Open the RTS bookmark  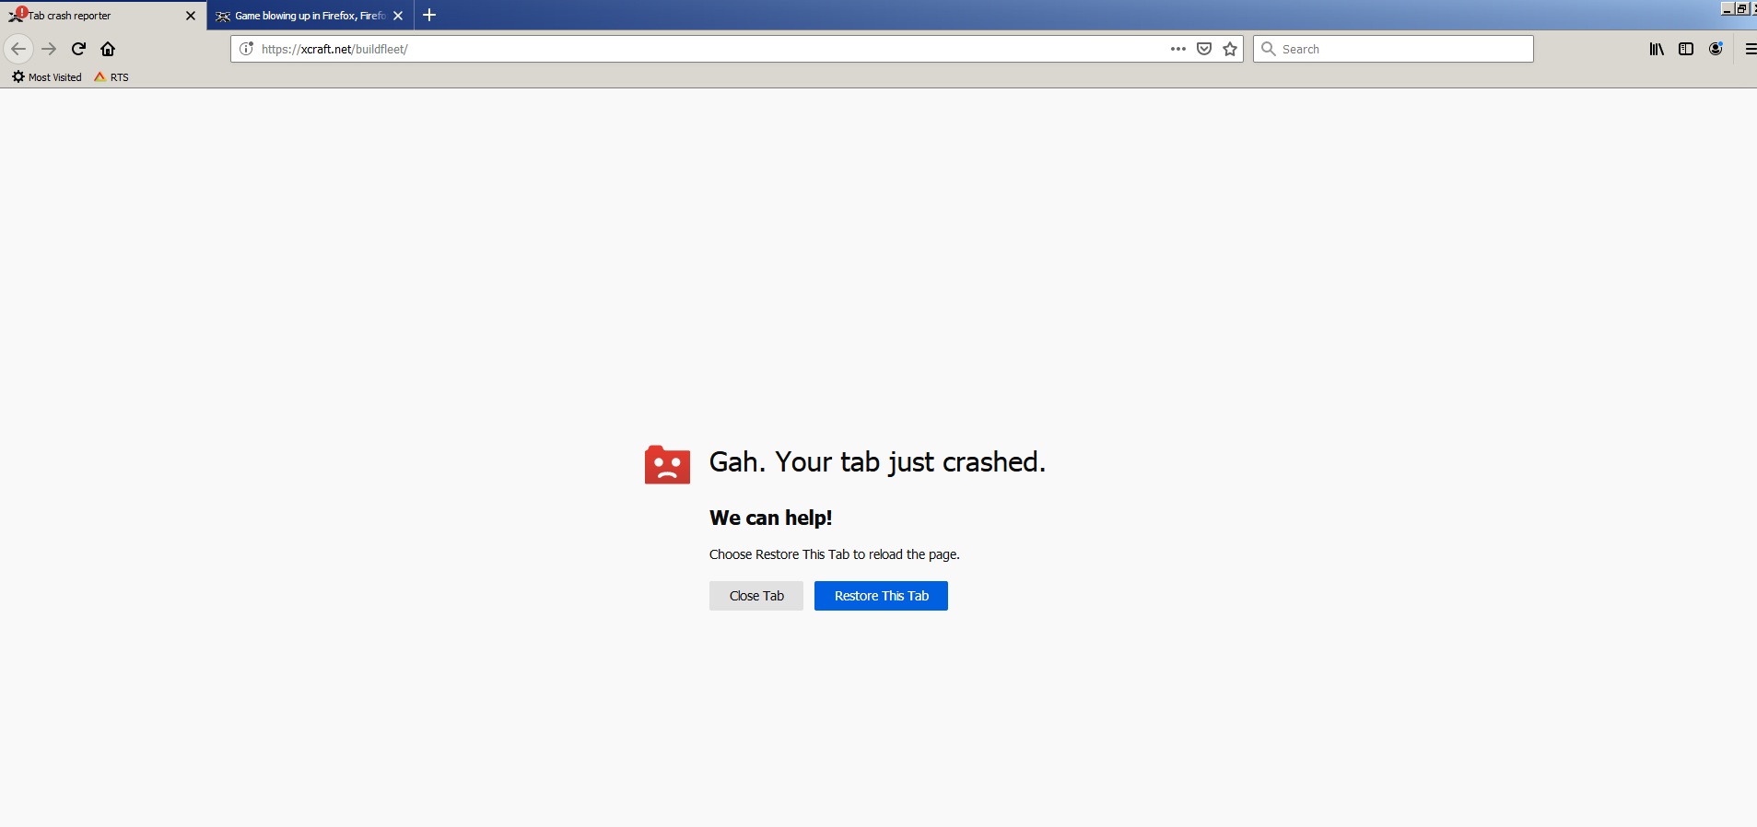pyautogui.click(x=111, y=77)
